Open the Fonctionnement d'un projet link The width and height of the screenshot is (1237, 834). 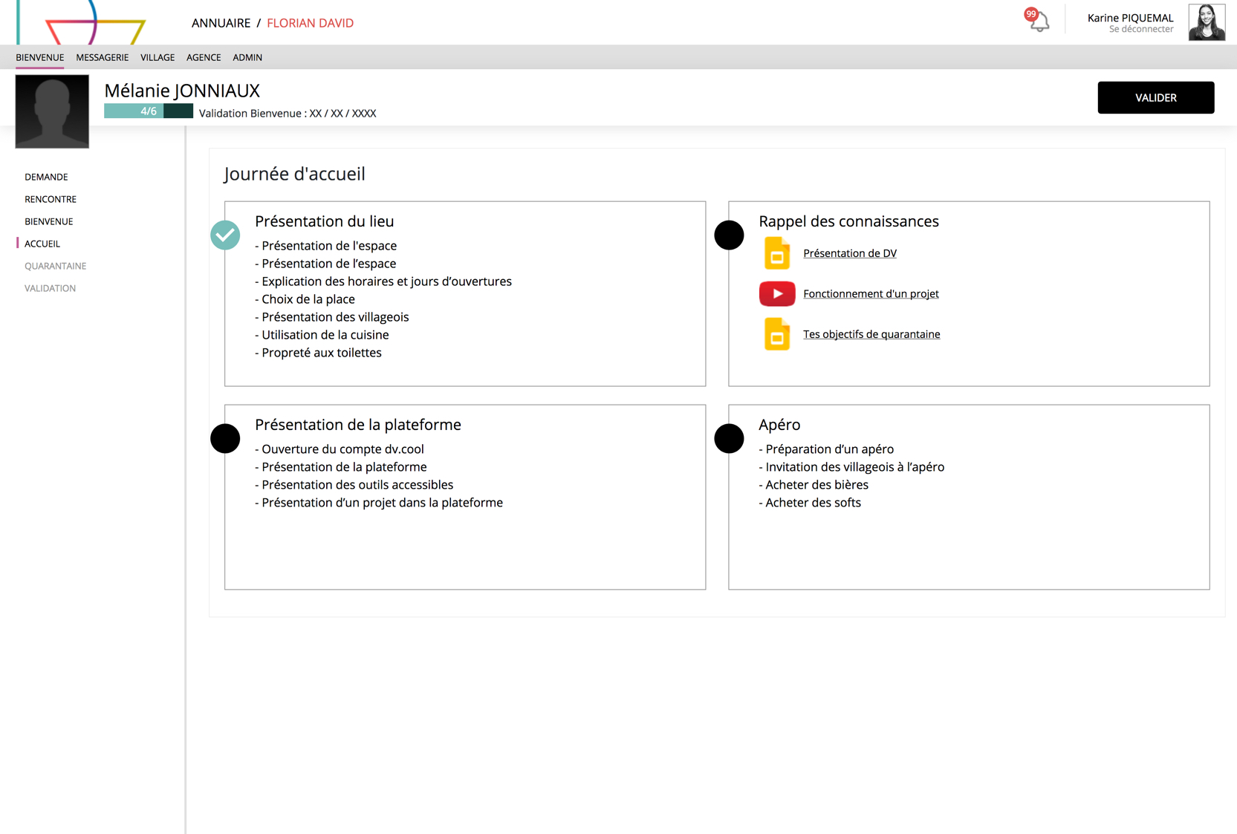(871, 294)
